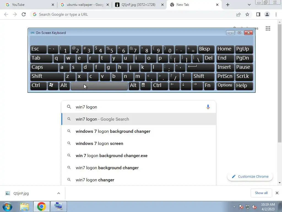Toggle the right Shift key
This screenshot has width=282, height=212.
[x=203, y=77]
